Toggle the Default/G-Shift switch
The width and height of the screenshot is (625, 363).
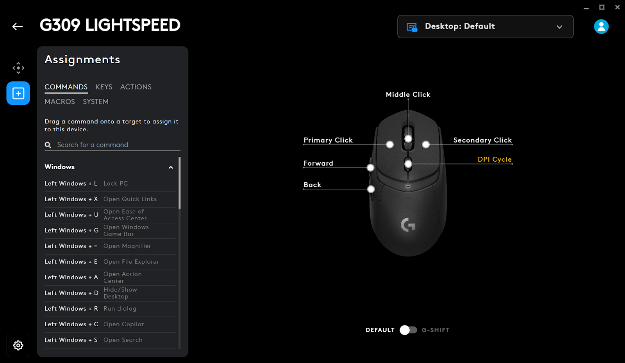pyautogui.click(x=408, y=330)
